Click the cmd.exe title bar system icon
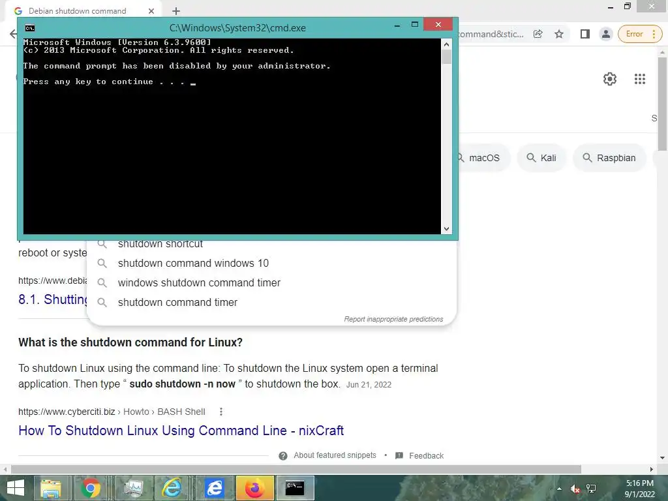The height and width of the screenshot is (501, 668). (30, 28)
